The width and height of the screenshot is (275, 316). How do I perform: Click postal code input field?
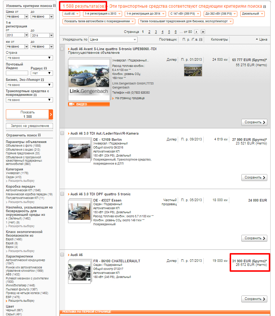click(17, 73)
